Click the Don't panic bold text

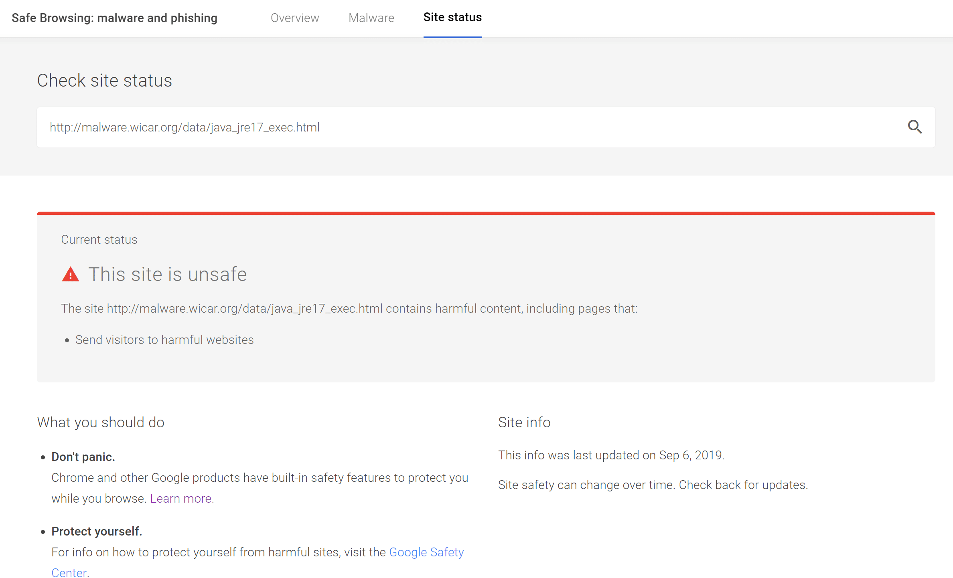83,457
